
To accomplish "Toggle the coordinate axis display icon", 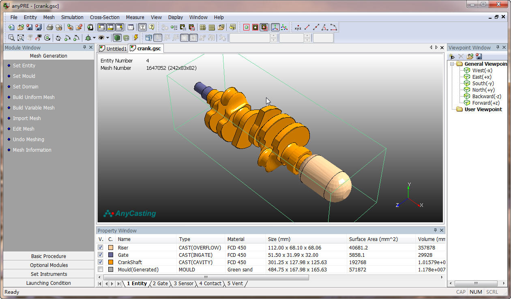I will pos(275,27).
